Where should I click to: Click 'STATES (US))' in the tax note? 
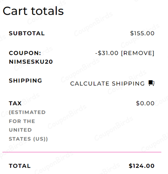28,139
